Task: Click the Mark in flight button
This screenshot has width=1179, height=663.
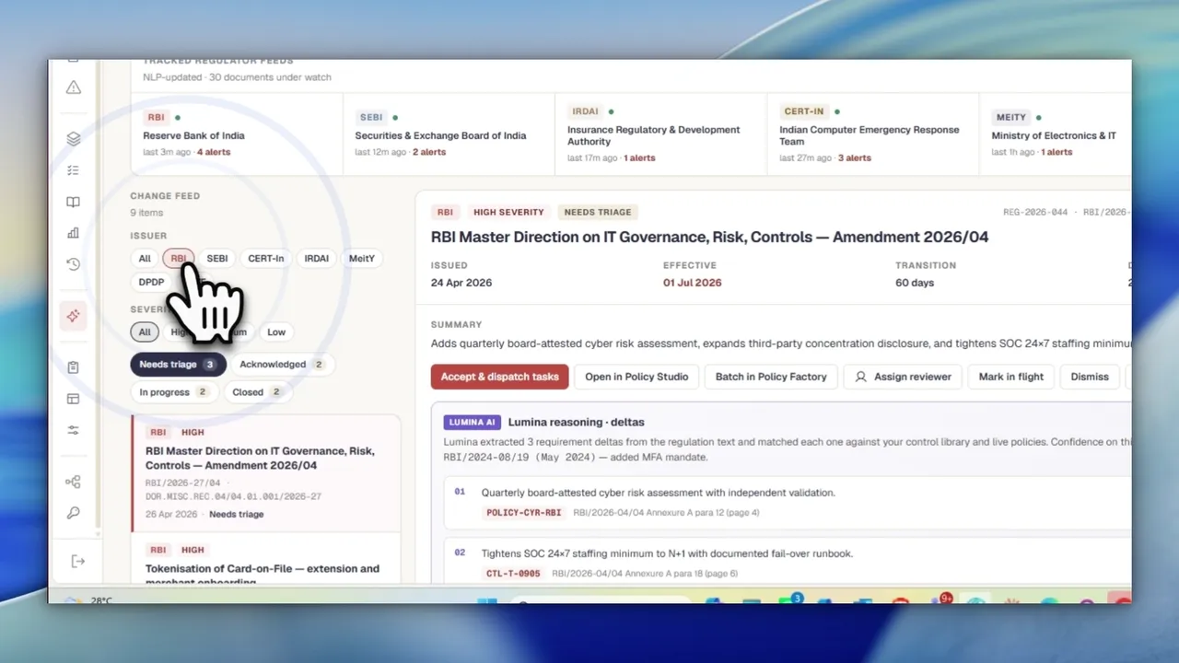Action: tap(1010, 377)
